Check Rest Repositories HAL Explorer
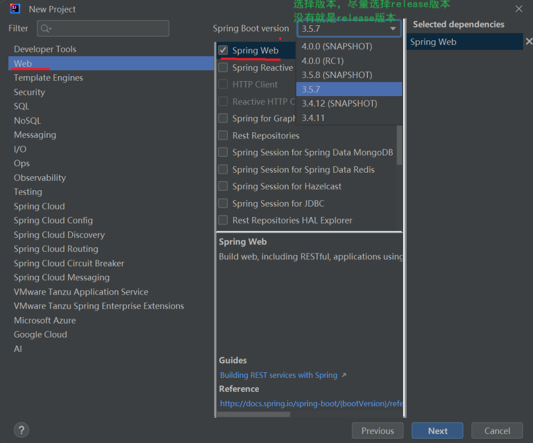Image resolution: width=533 pixels, height=443 pixels. point(223,221)
